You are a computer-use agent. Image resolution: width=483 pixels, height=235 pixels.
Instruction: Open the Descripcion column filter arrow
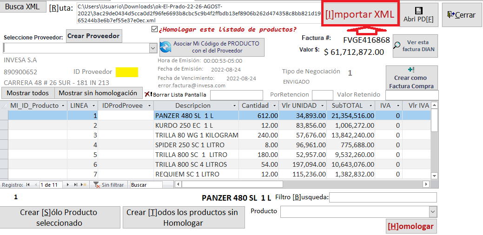click(234, 106)
